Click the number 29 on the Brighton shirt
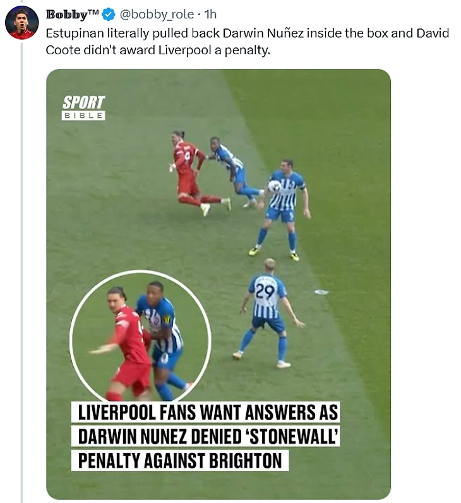Viewport: 461px width, 503px height. (x=265, y=292)
